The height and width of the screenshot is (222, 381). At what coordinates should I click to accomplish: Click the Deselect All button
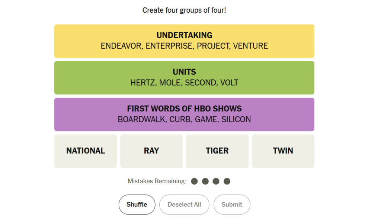184,204
